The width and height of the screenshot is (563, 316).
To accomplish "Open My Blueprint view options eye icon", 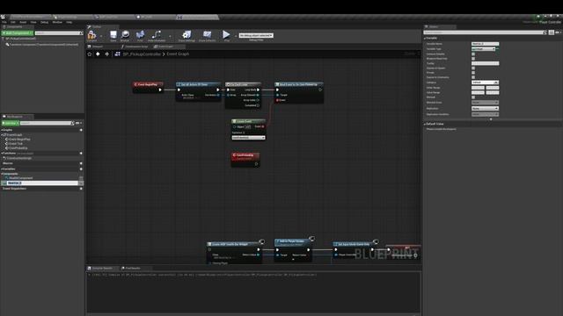I will point(78,123).
